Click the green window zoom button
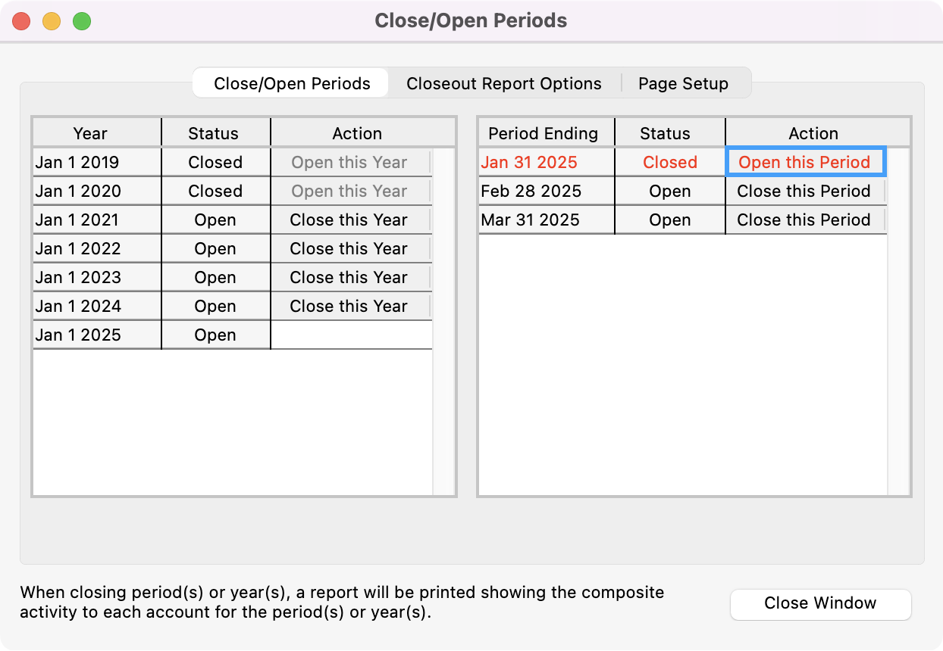 pyautogui.click(x=82, y=21)
